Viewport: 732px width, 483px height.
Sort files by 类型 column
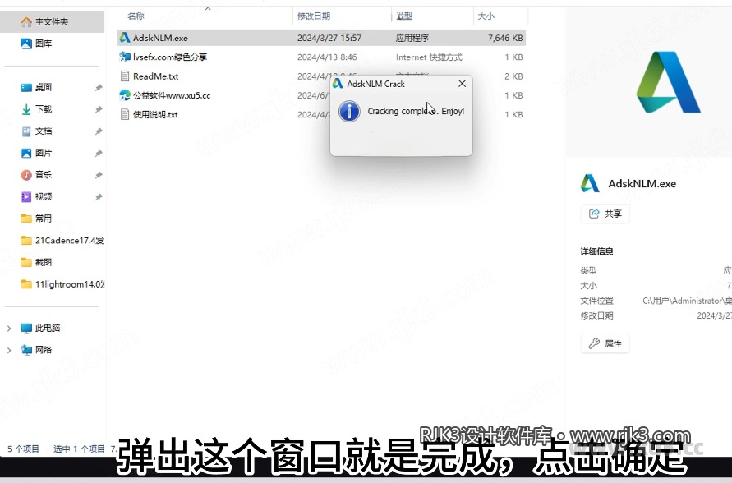pos(404,16)
